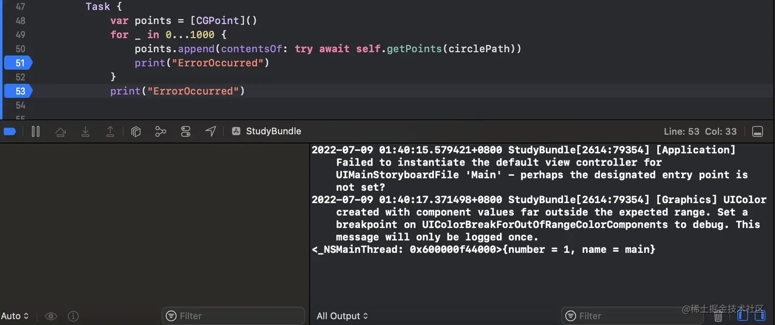Image resolution: width=775 pixels, height=325 pixels.
Task: Click the number 1000 on line 49
Action: (202, 35)
